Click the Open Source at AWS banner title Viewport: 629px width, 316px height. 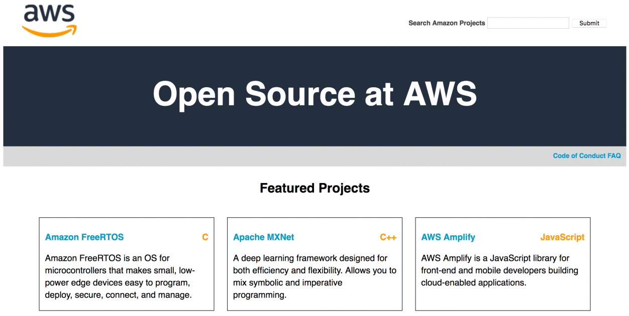[x=314, y=94]
